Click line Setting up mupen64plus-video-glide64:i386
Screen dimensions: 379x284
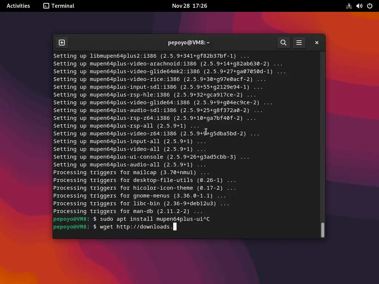(163, 103)
